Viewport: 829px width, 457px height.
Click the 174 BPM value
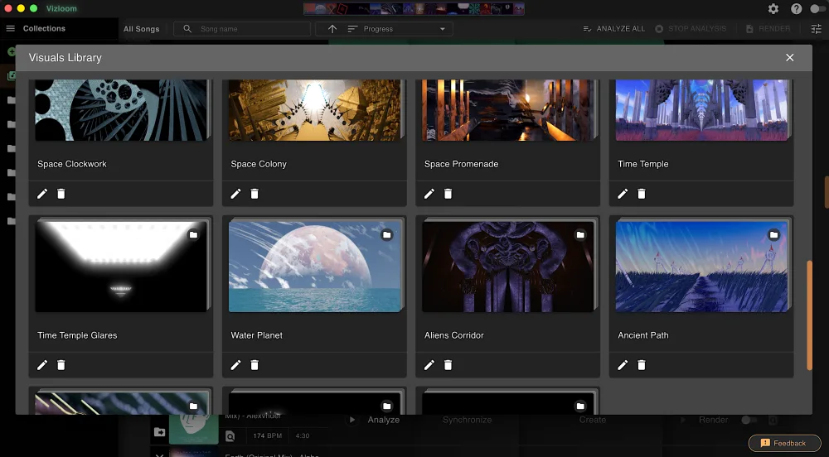(x=267, y=436)
